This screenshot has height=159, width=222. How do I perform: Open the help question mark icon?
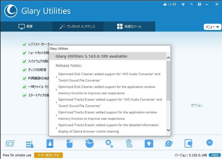(x=199, y=4)
